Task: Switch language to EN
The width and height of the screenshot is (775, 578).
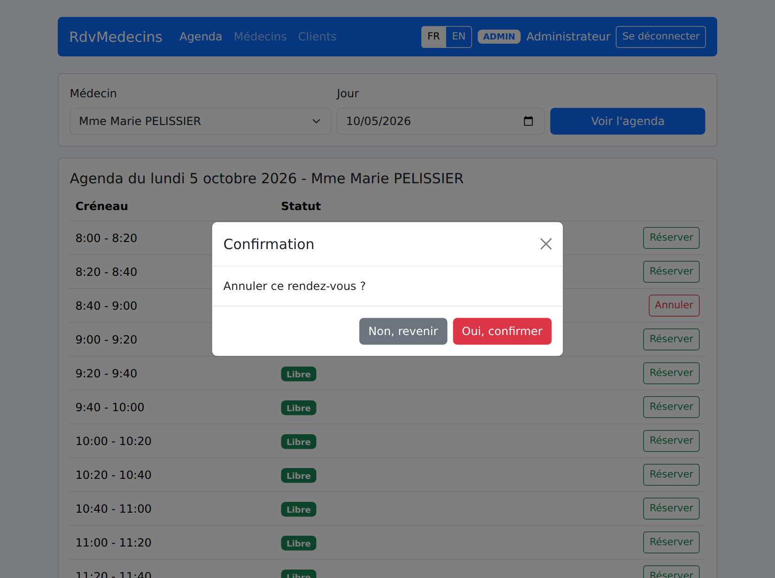Action: [x=458, y=37]
